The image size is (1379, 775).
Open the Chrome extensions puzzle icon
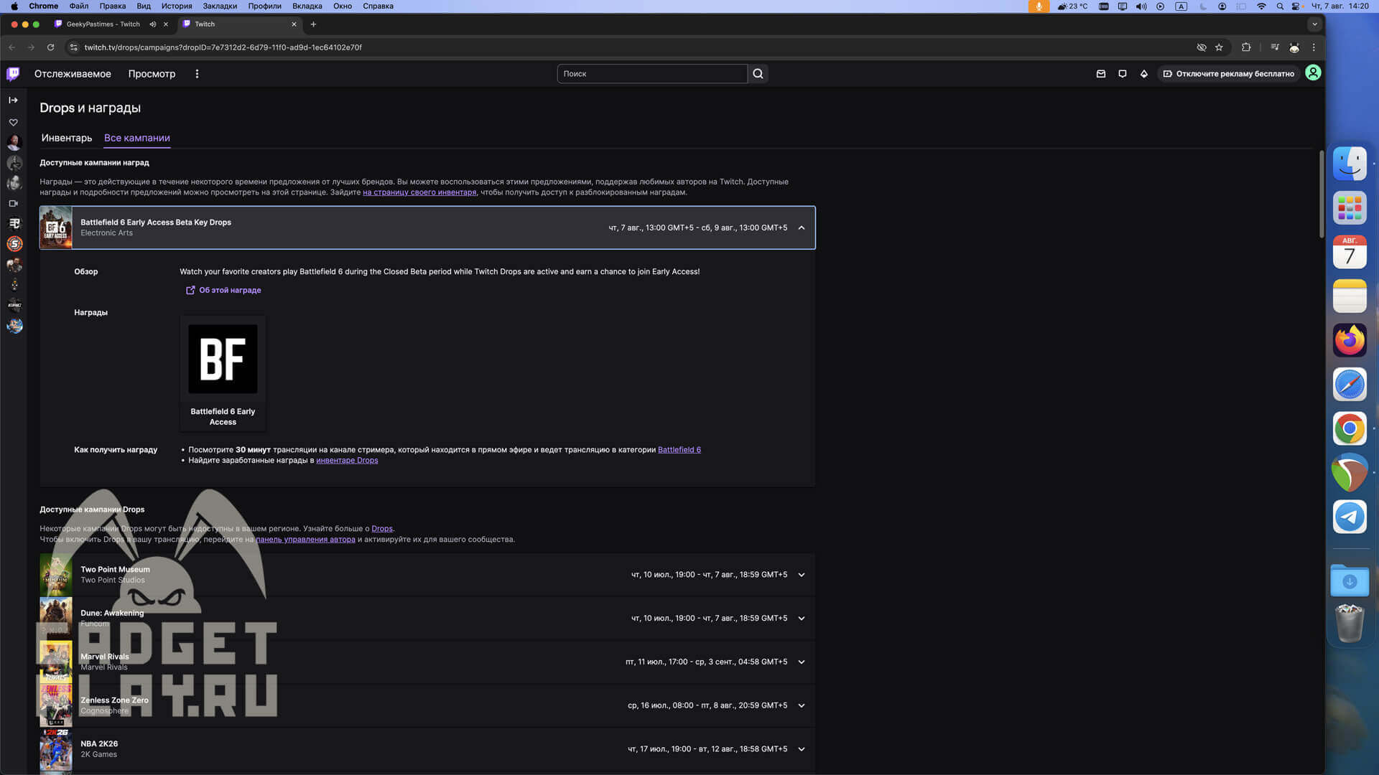1246,47
